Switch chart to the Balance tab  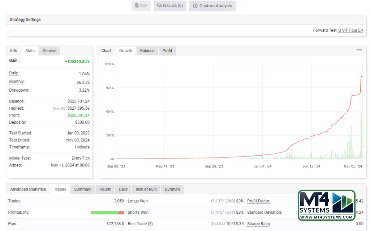point(147,51)
